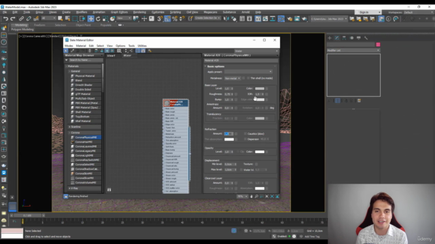Select Physical Material in browser list
The width and height of the screenshot is (435, 244).
(x=84, y=76)
